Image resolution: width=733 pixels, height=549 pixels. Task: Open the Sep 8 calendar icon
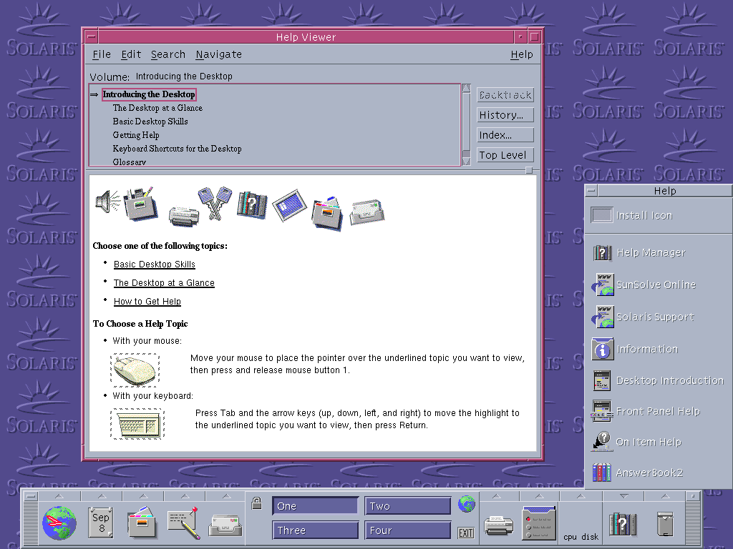100,523
